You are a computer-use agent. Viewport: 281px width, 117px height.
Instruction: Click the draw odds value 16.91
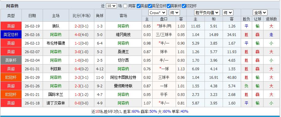coord(214,77)
